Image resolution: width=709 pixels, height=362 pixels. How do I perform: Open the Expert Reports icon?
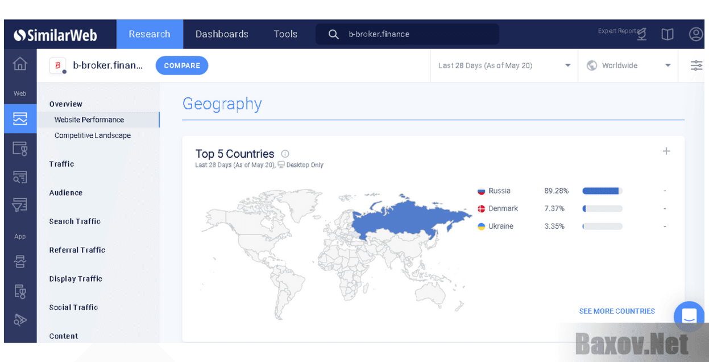641,34
